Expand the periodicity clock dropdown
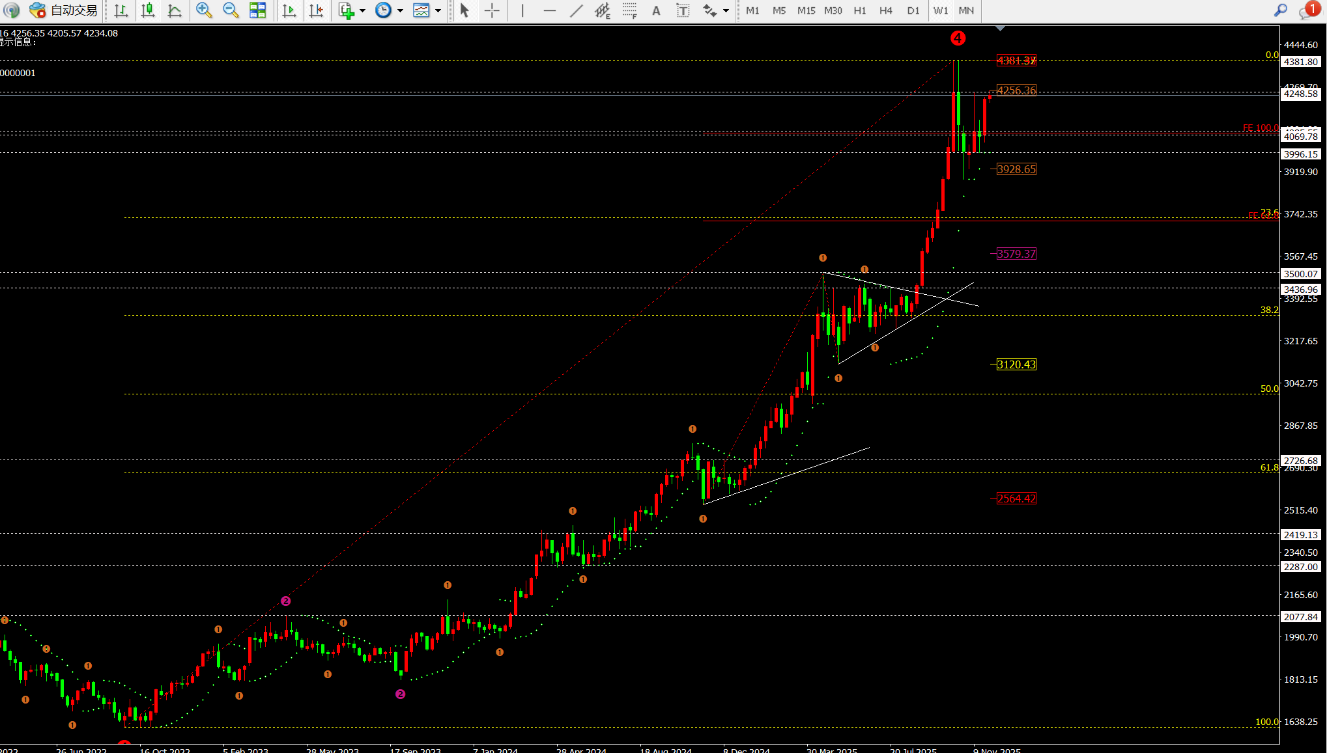This screenshot has height=753, width=1327. tap(400, 10)
